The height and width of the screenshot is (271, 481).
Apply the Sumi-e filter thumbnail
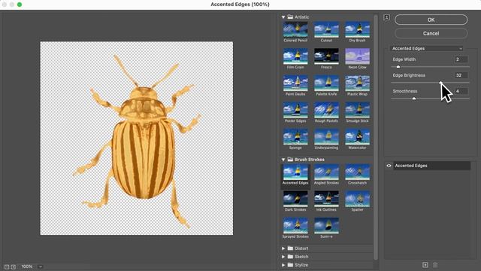326,226
